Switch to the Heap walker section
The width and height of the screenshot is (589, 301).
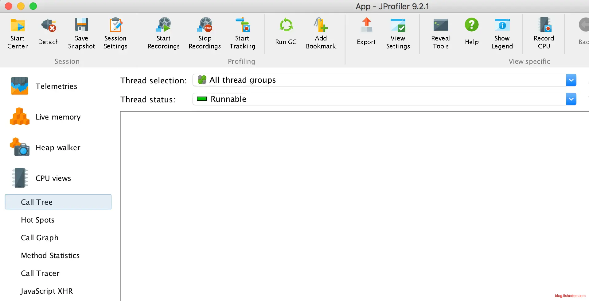coord(58,147)
